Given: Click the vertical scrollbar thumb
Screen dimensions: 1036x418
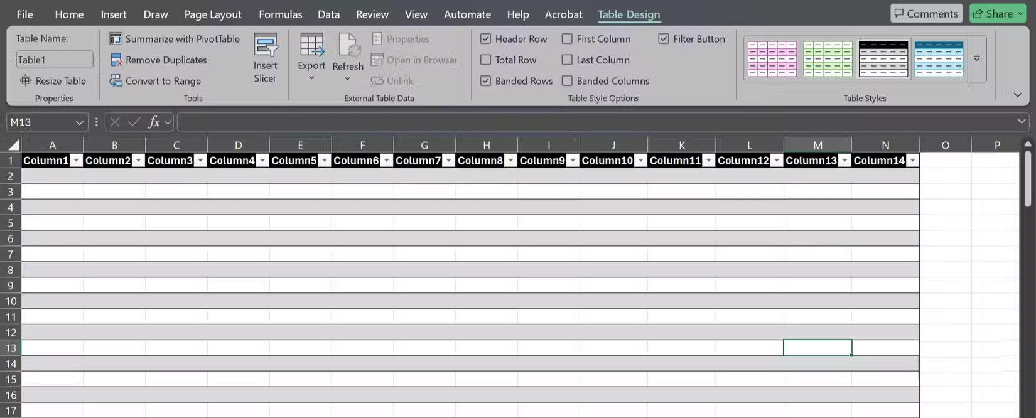Looking at the screenshot, I should [x=1028, y=179].
